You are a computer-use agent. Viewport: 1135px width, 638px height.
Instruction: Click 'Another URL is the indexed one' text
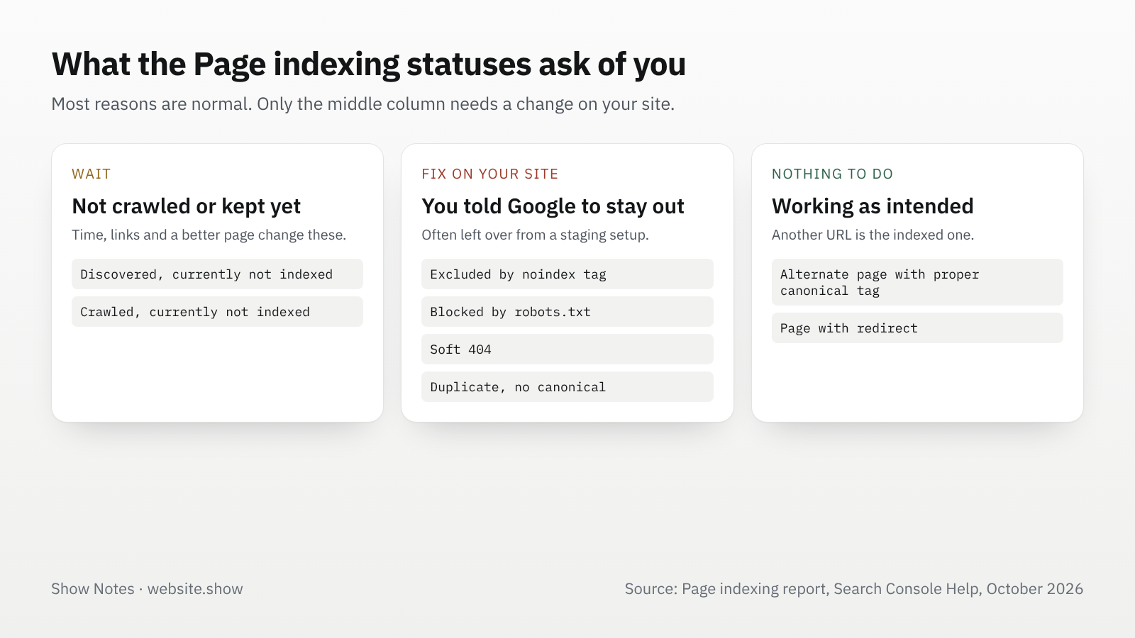pyautogui.click(x=873, y=235)
